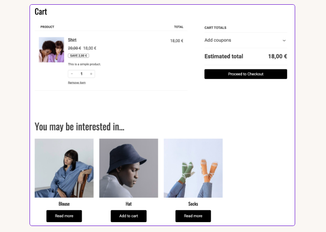The height and width of the screenshot is (232, 326).
Task: Decrease Shirt quantity with minus button
Action: click(x=72, y=74)
